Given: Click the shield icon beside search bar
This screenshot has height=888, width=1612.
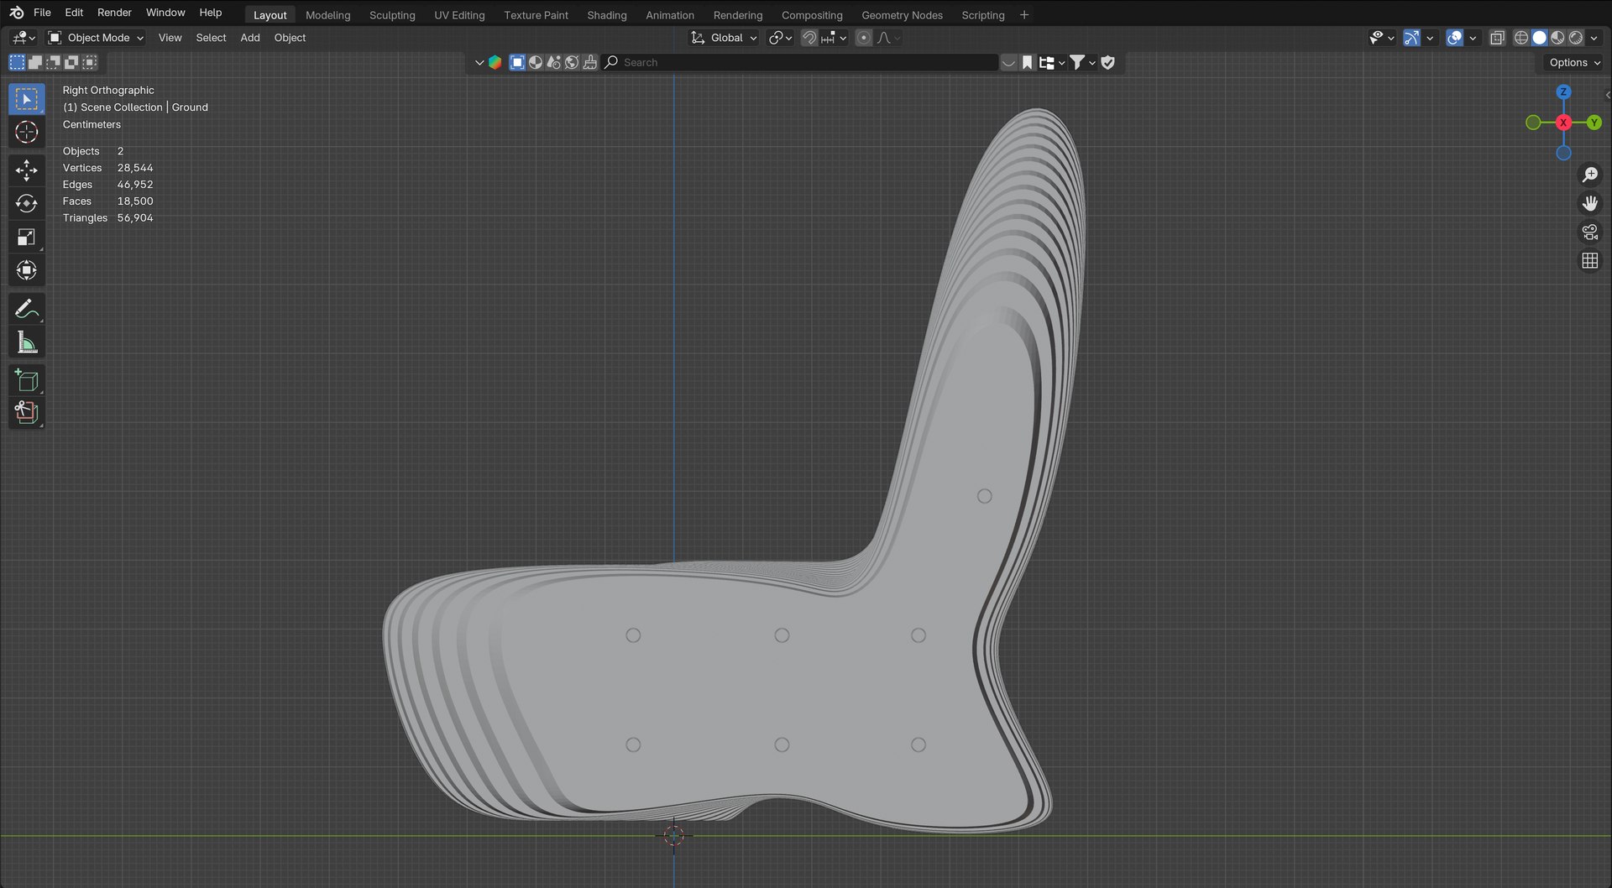Looking at the screenshot, I should 1108,62.
